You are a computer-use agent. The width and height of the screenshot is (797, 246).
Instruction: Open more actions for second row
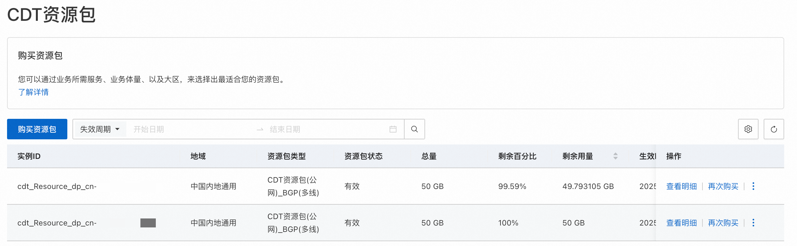pos(753,223)
